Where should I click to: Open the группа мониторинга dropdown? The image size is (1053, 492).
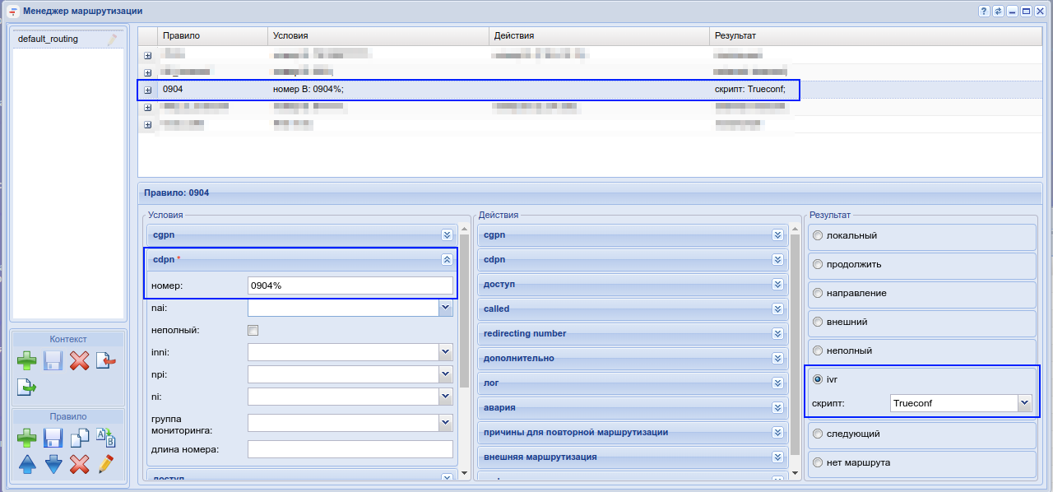(446, 423)
